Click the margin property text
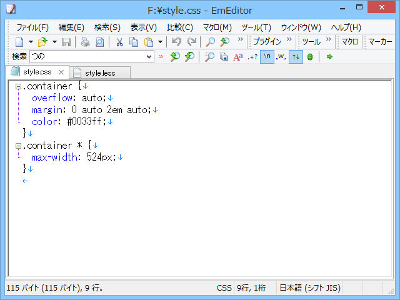This screenshot has height=300, width=400. [x=47, y=110]
